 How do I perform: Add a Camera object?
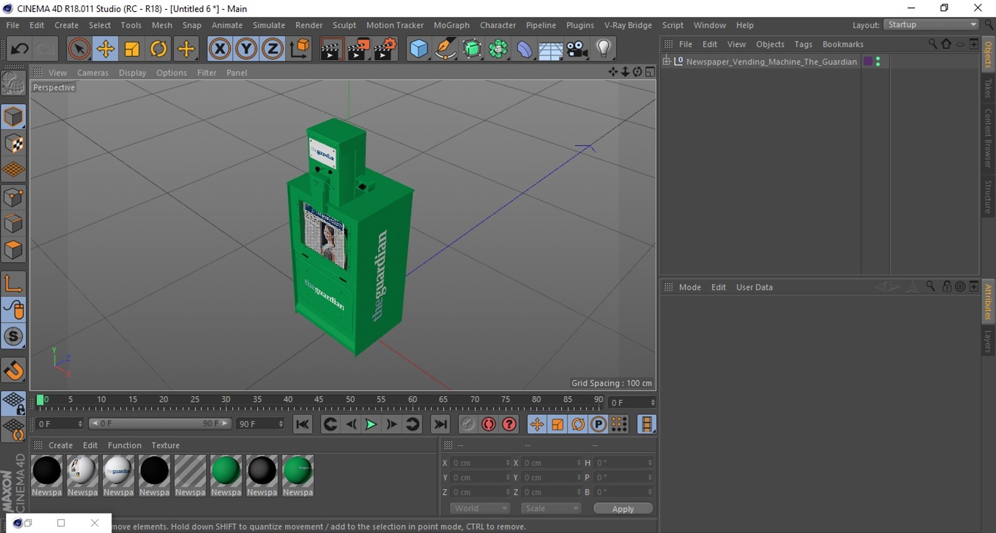pos(577,49)
